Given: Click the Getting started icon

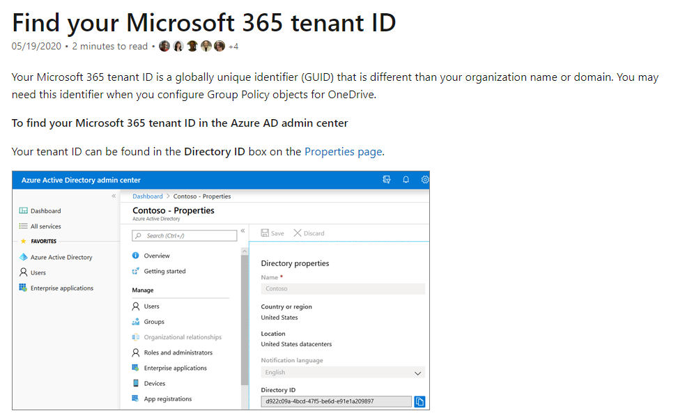Looking at the screenshot, I should [x=135, y=271].
